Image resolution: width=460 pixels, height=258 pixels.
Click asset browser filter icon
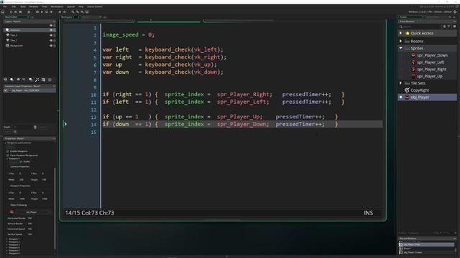pyautogui.click(x=448, y=27)
